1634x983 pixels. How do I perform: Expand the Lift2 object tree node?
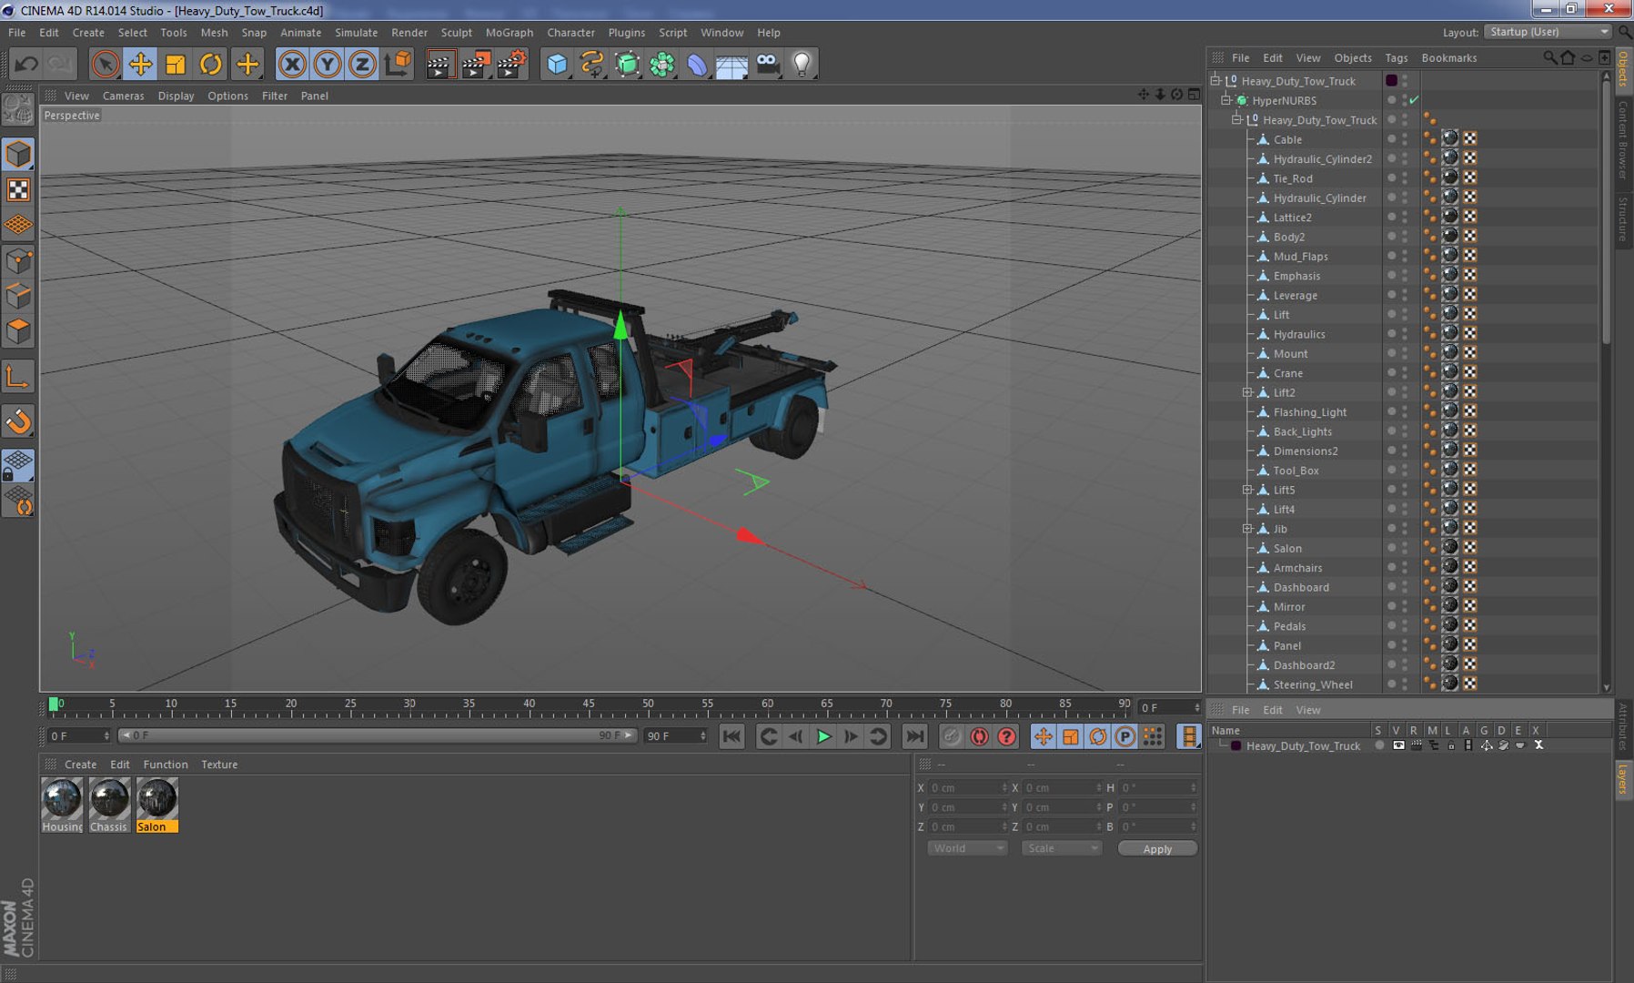coord(1247,392)
